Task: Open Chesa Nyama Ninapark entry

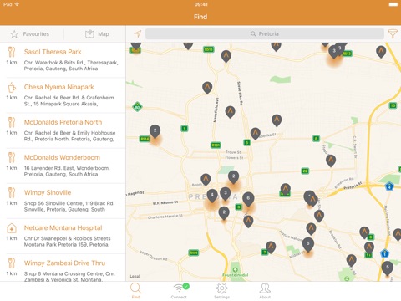Action: point(63,95)
